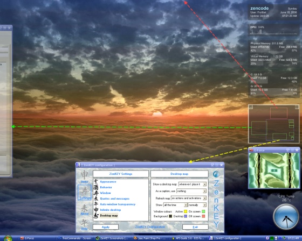Open 'Show a desktop map' dropdown
302x241 pixels.
pyautogui.click(x=193, y=184)
